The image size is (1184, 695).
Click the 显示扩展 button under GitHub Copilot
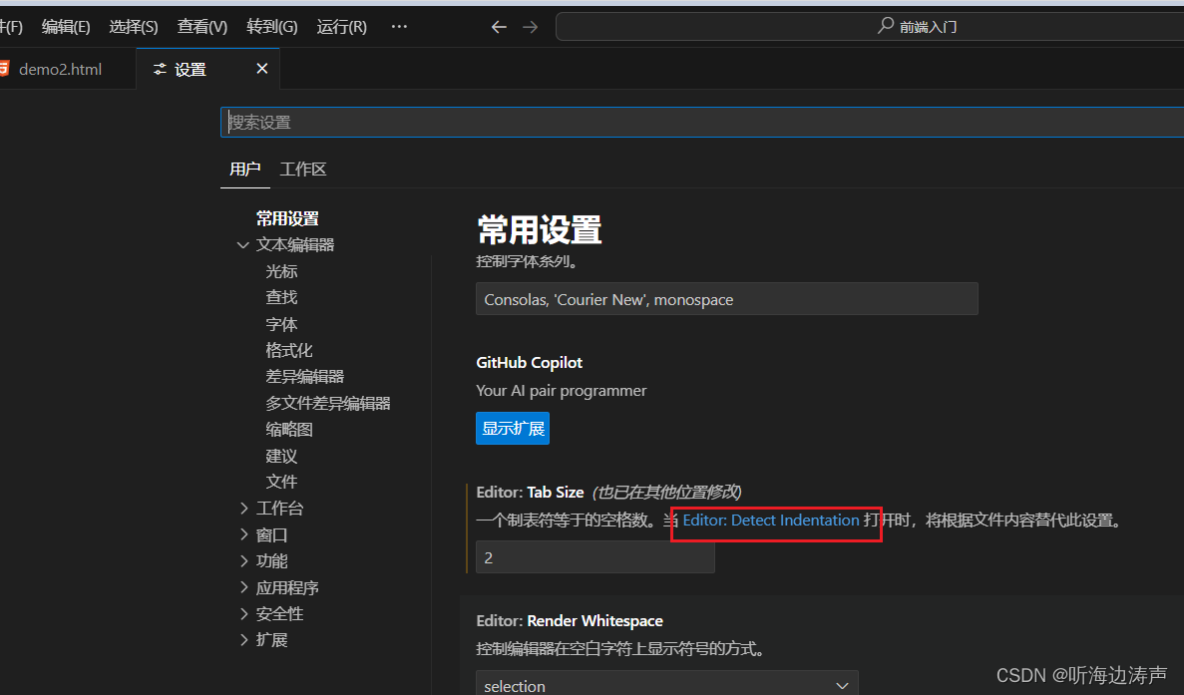point(512,428)
